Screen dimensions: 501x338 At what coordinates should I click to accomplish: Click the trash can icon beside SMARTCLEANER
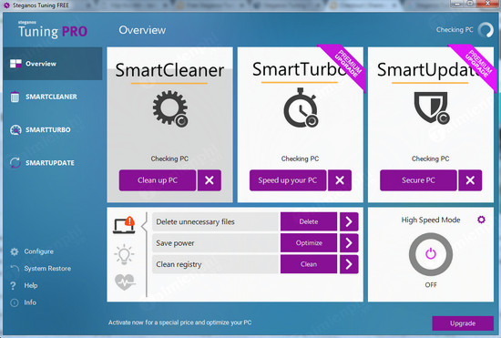(15, 97)
